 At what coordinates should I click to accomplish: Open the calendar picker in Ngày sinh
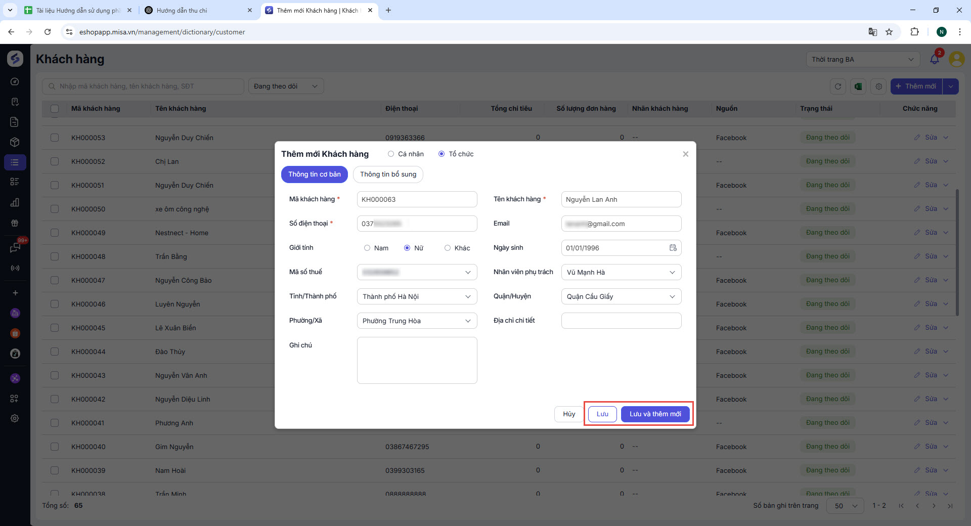tap(673, 248)
